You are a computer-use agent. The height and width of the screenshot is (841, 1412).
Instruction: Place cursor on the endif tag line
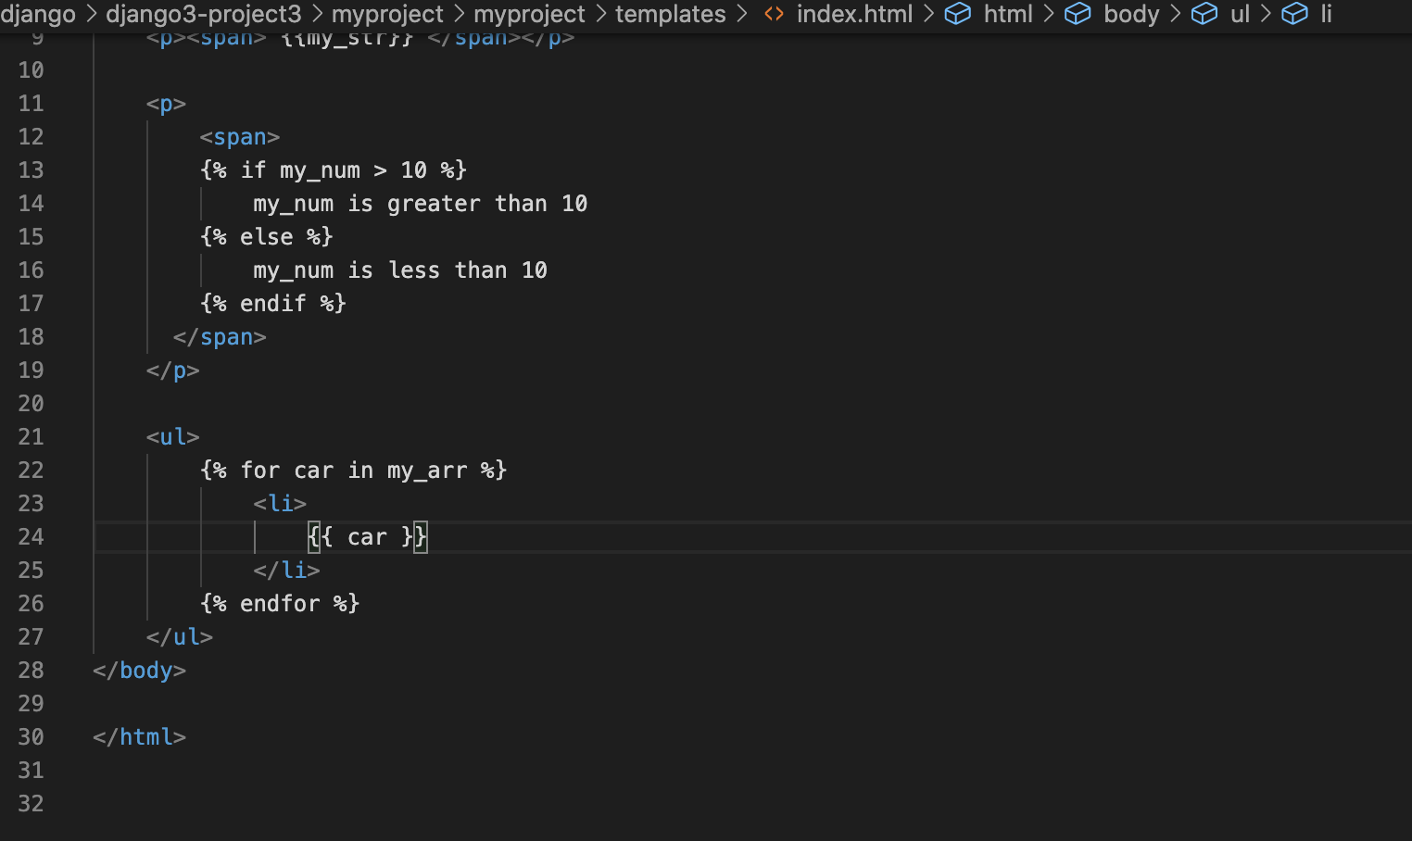click(273, 303)
